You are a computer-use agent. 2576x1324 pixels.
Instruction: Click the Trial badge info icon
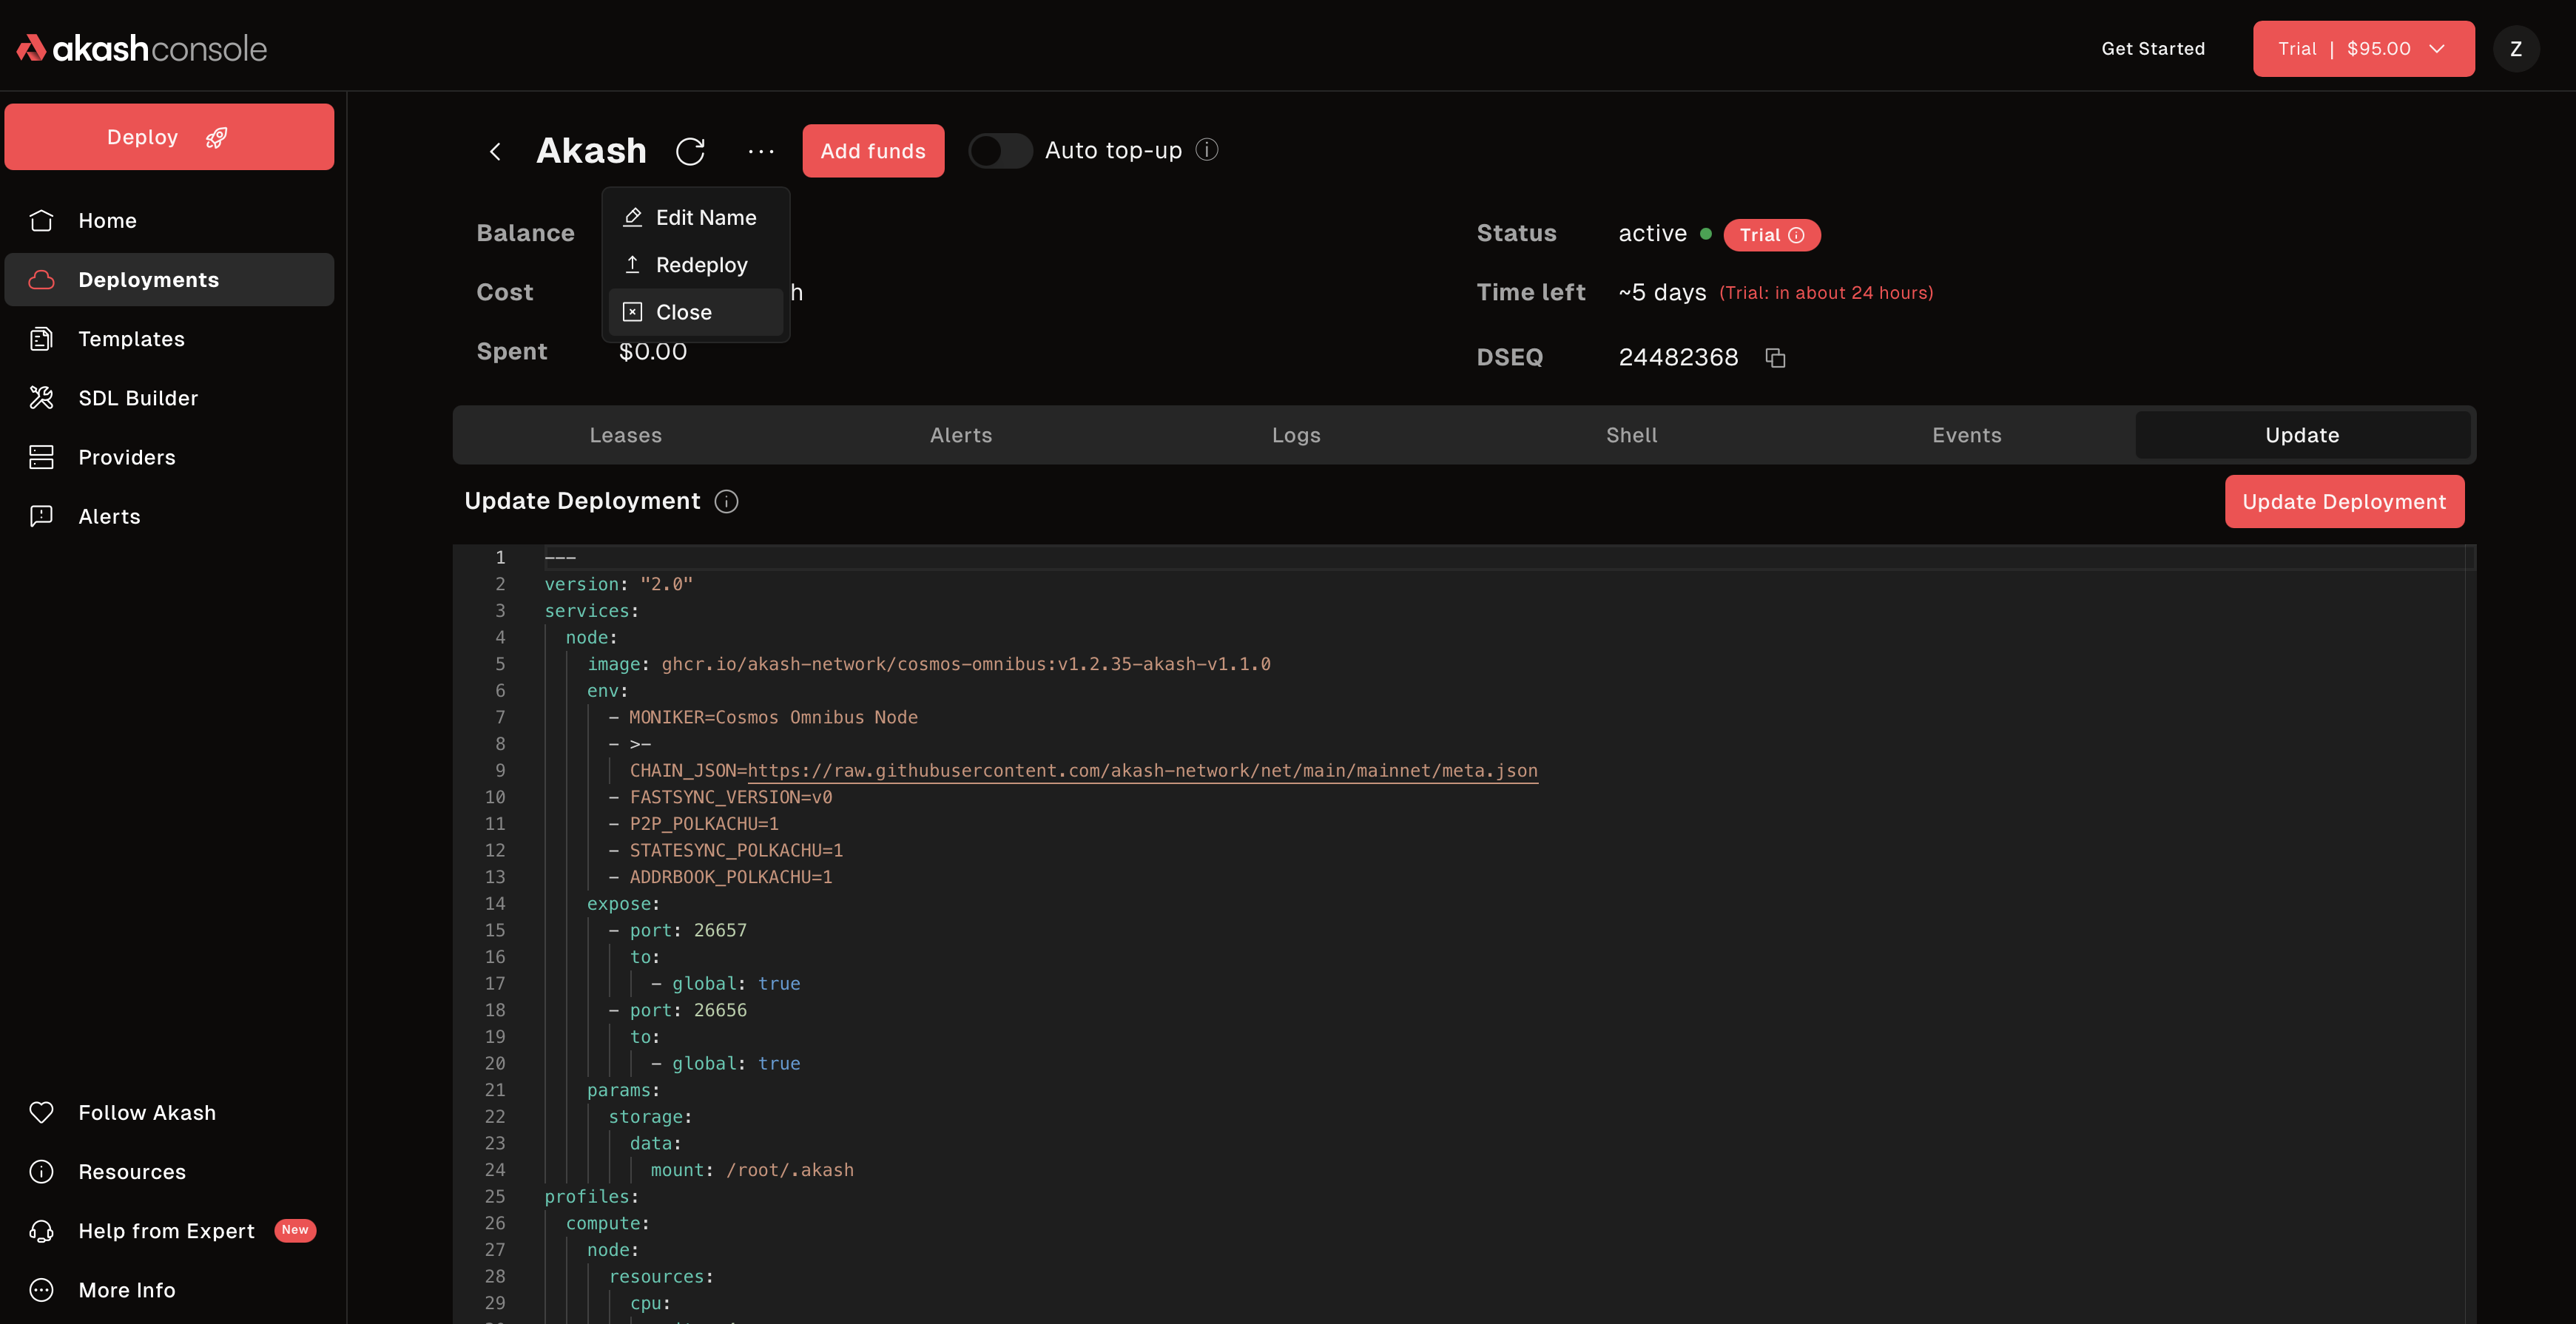click(1797, 235)
